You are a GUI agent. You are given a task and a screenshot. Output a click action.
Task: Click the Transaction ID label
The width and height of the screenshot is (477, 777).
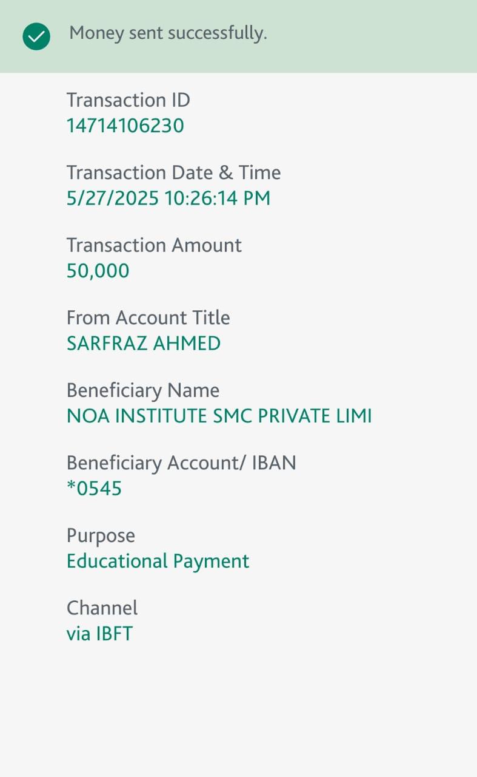coord(128,100)
